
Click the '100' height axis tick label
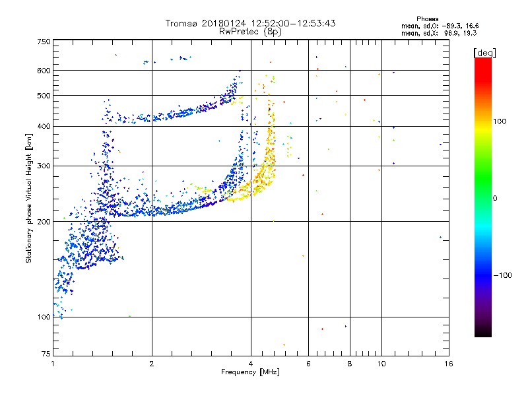click(44, 317)
